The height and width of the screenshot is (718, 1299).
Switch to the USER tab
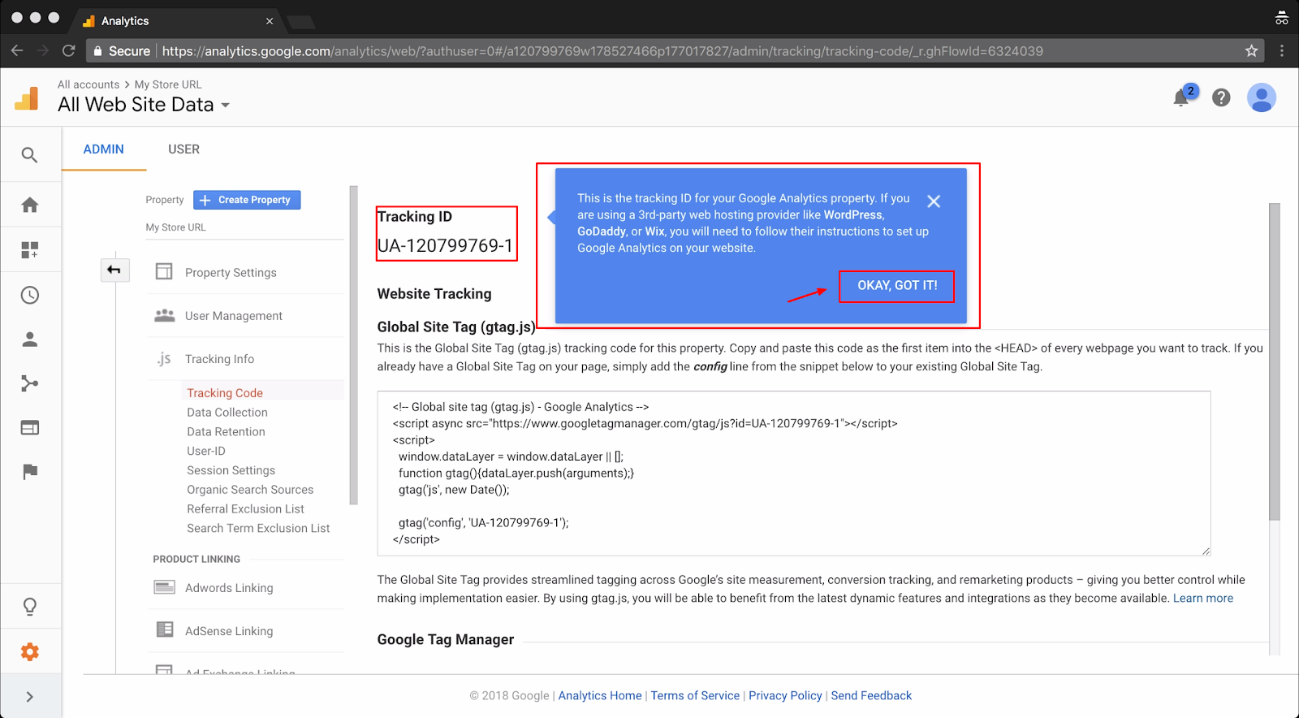[183, 149]
